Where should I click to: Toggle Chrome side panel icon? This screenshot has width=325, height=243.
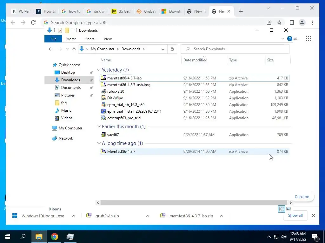point(292,22)
